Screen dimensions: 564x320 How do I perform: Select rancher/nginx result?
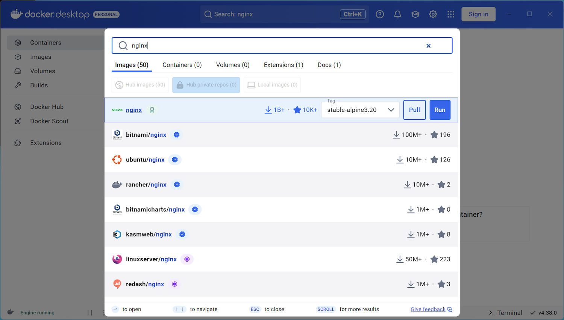pyautogui.click(x=281, y=184)
